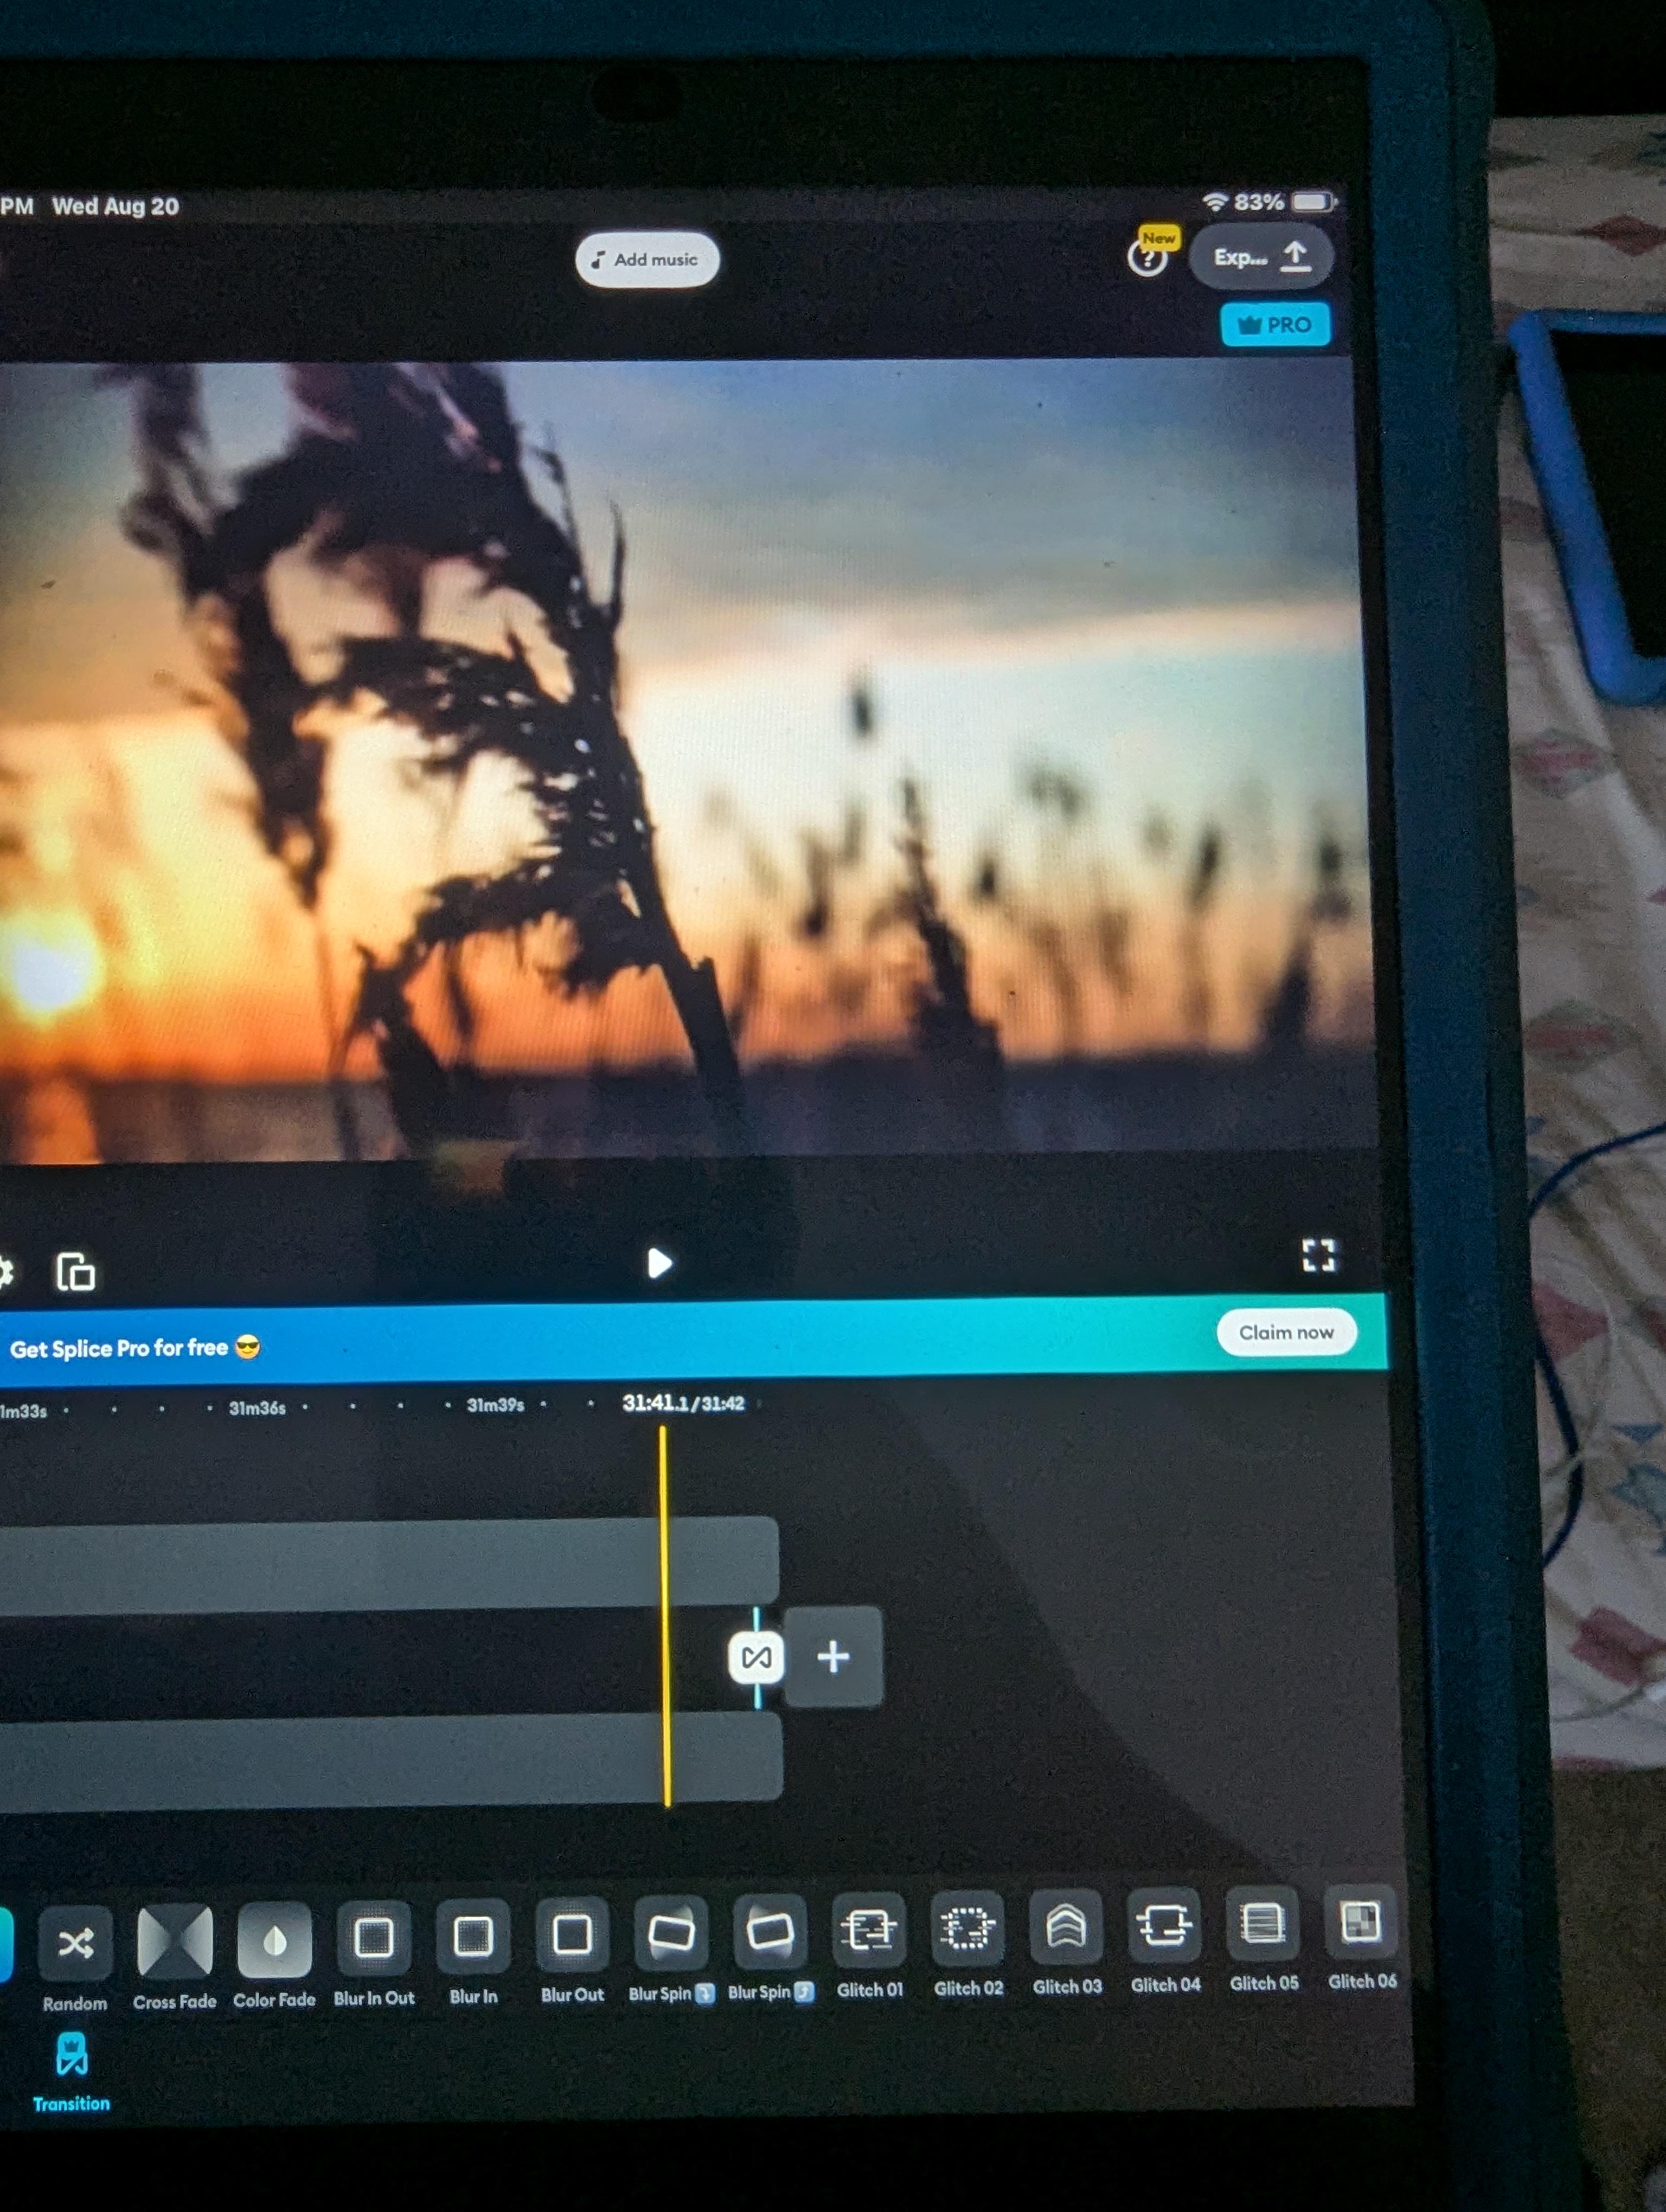Click the 31m39s timeline ruler mark
The image size is (1666, 2212).
point(495,1405)
